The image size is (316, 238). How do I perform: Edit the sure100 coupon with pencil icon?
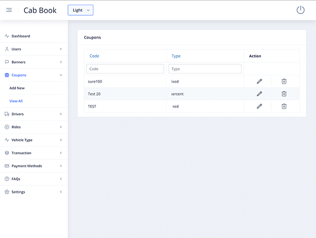[259, 81]
